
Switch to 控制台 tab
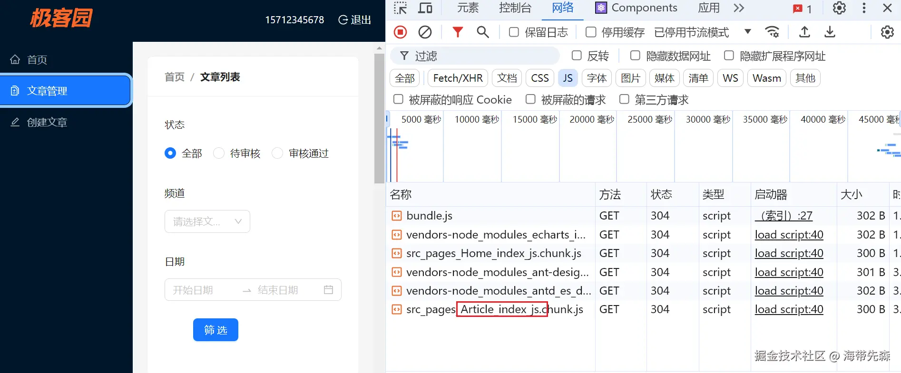(515, 8)
